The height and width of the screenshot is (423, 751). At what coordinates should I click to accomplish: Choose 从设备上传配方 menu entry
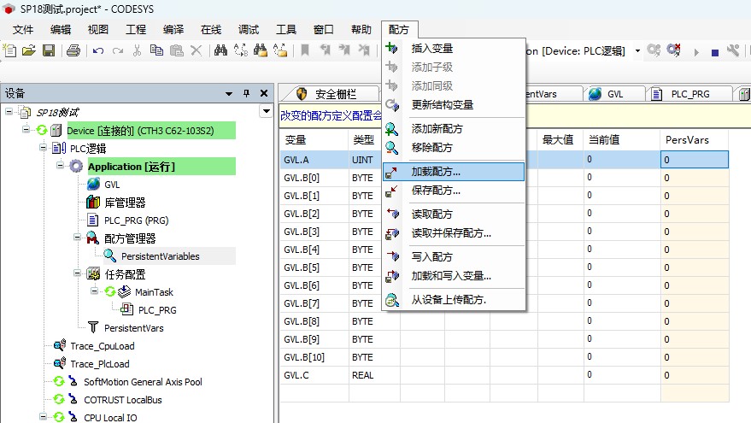(x=454, y=300)
